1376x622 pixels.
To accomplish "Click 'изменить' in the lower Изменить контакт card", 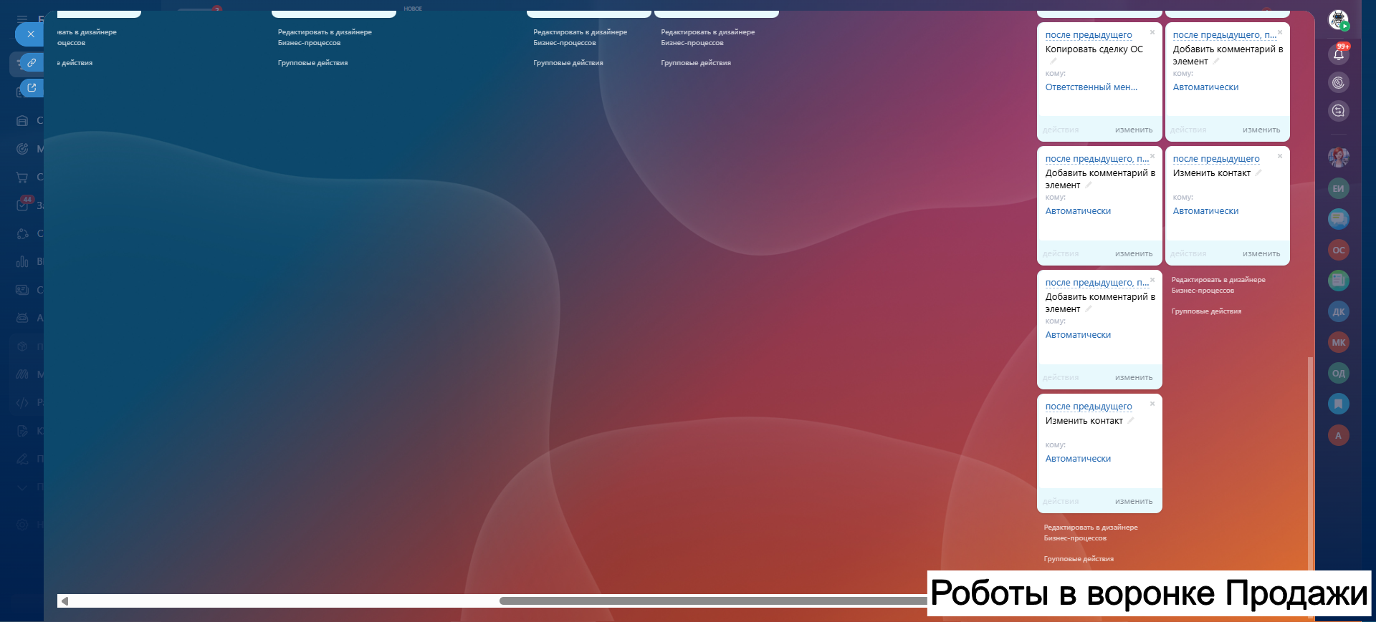I will (x=1134, y=502).
